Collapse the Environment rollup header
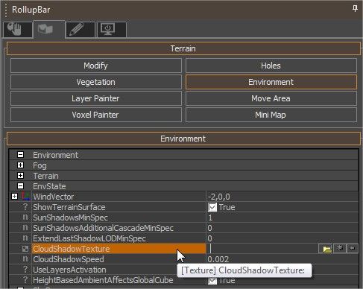 pos(183,139)
